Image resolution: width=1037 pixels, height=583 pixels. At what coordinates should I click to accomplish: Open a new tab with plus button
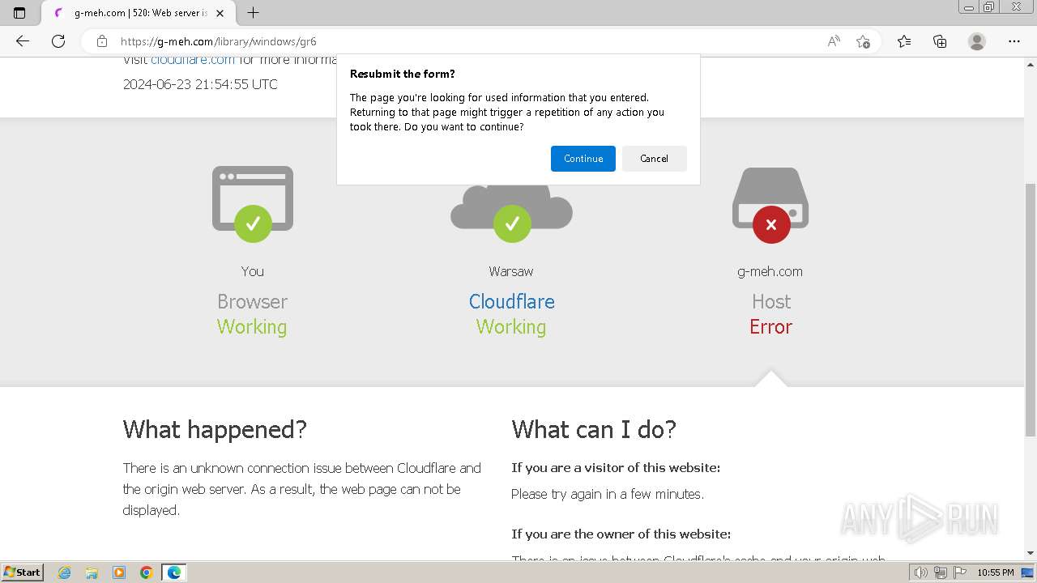pyautogui.click(x=253, y=13)
